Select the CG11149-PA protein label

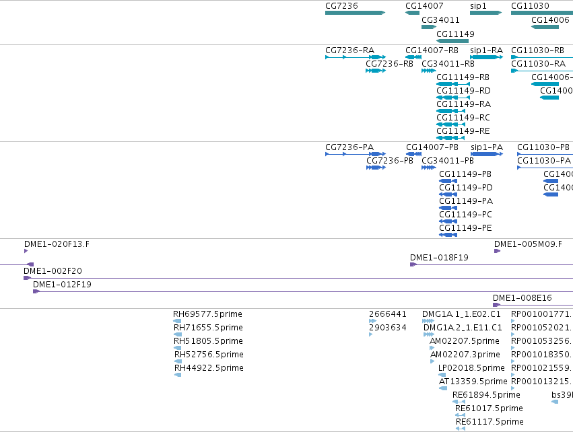point(466,201)
